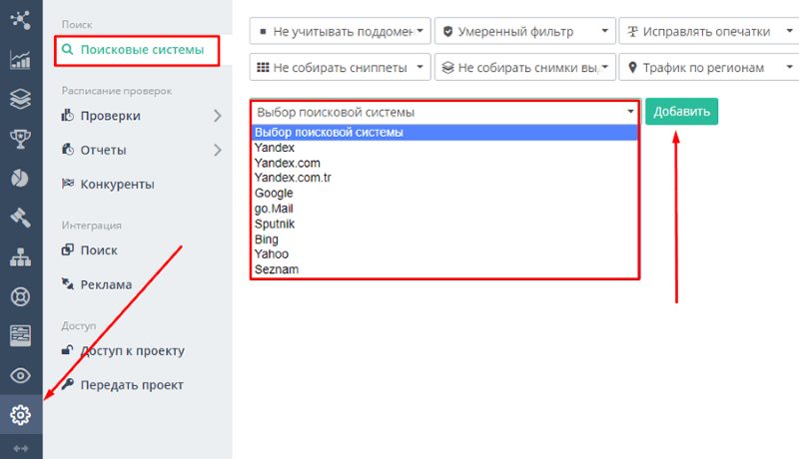Open settings gear in sidebar
The width and height of the screenshot is (799, 459).
click(20, 415)
